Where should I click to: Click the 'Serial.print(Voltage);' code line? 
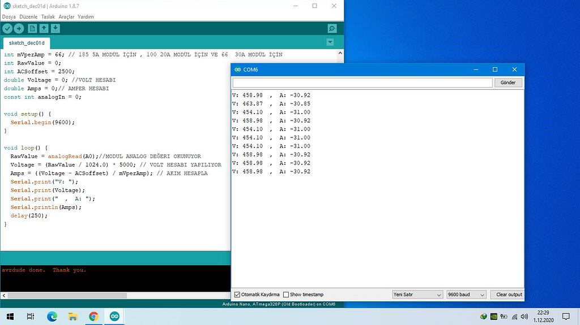[48, 190]
